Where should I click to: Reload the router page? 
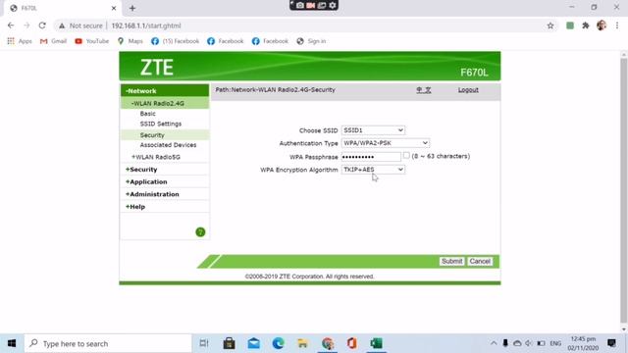click(42, 25)
